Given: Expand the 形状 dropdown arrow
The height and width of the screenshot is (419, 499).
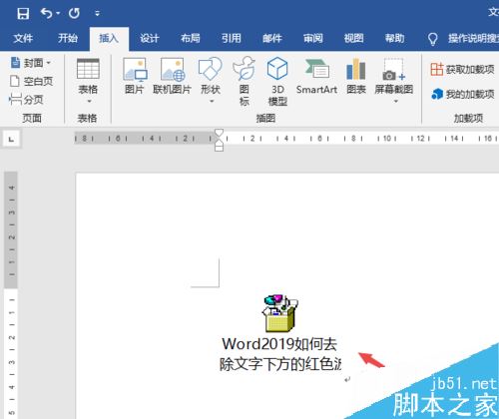Looking at the screenshot, I should [x=212, y=101].
